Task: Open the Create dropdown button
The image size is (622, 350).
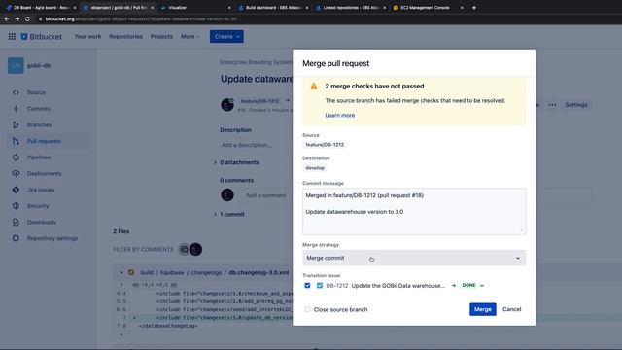Action: tap(226, 37)
